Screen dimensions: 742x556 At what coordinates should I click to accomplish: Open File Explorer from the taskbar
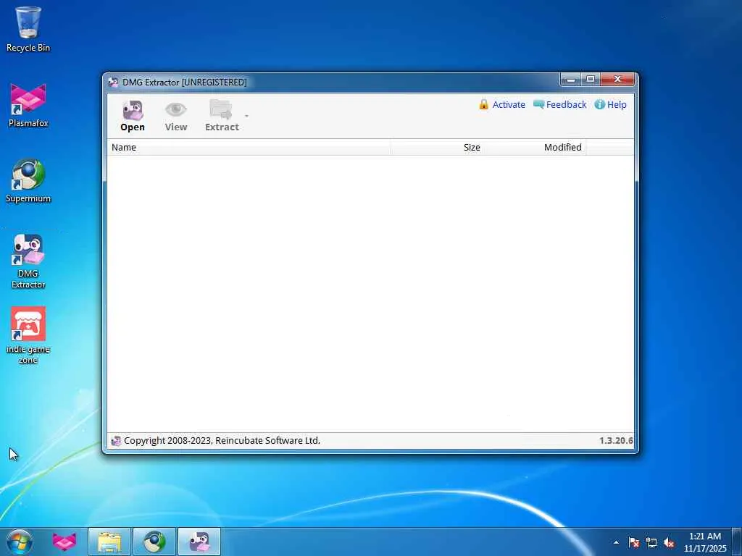click(x=109, y=542)
